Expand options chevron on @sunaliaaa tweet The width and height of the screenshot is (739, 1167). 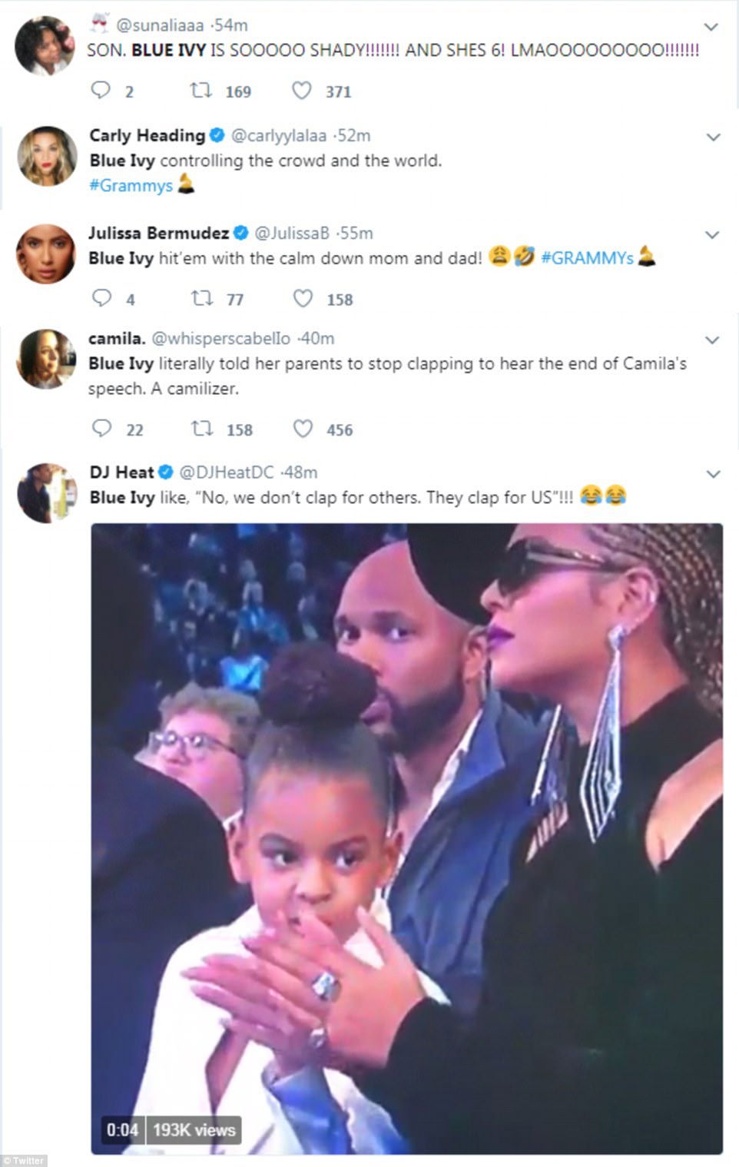[x=711, y=27]
